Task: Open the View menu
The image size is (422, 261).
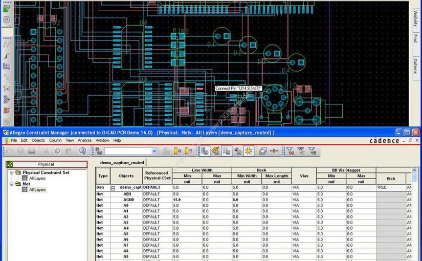Action: [x=70, y=140]
